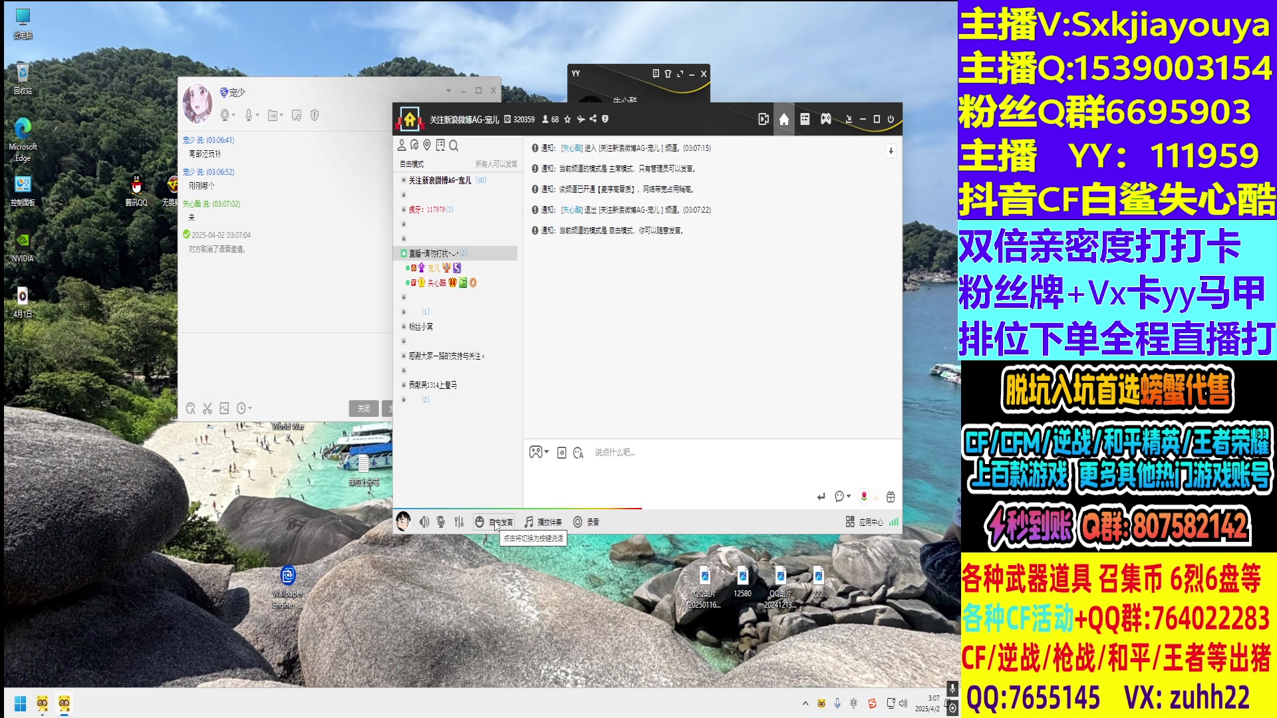Open the audio mixer sliders icon
The image size is (1277, 718).
[x=459, y=523]
